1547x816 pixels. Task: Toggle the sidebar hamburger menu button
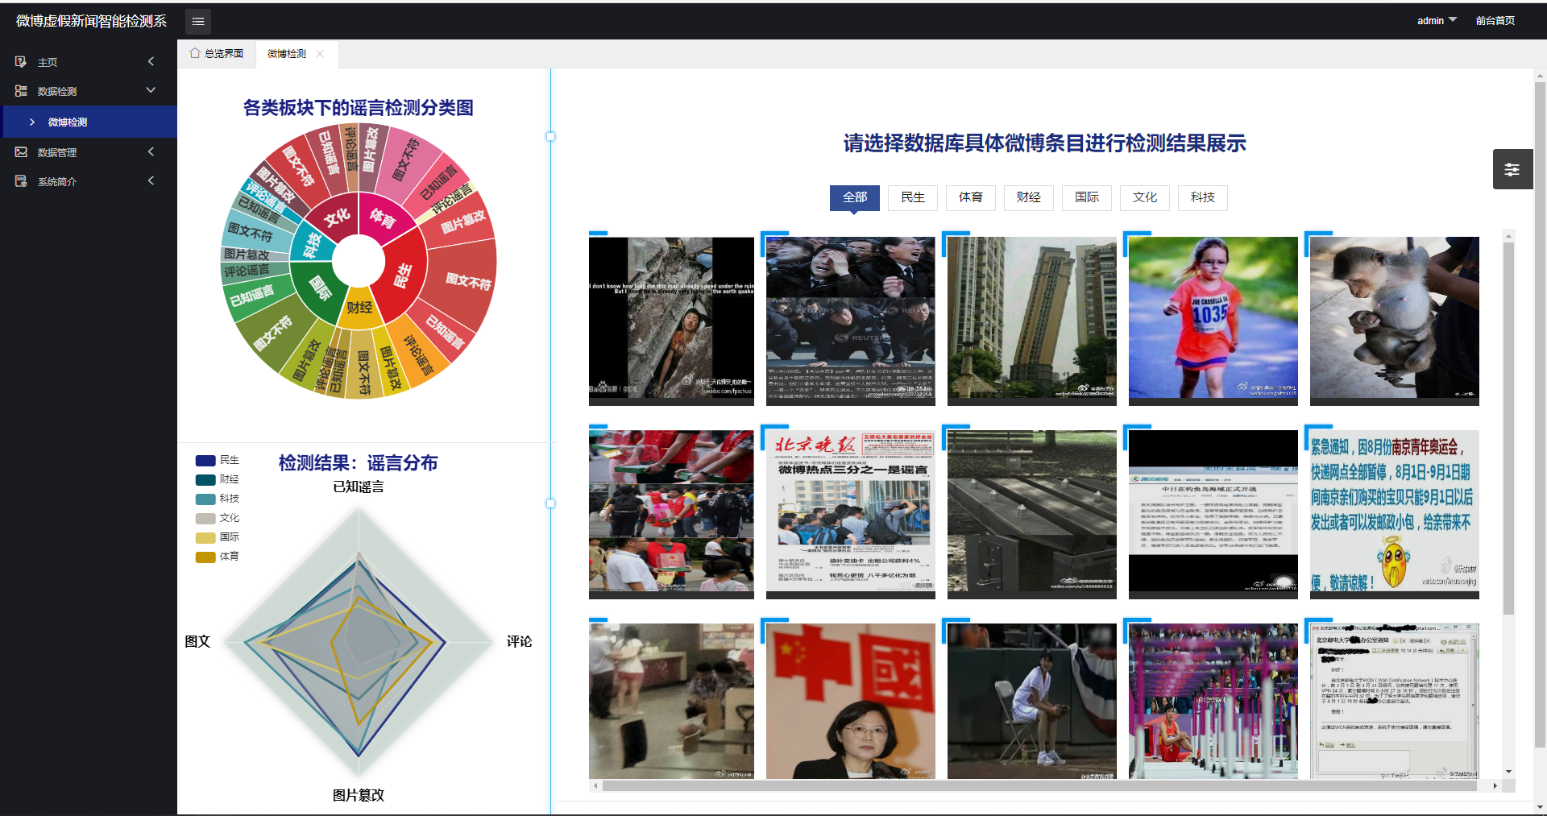pos(198,21)
